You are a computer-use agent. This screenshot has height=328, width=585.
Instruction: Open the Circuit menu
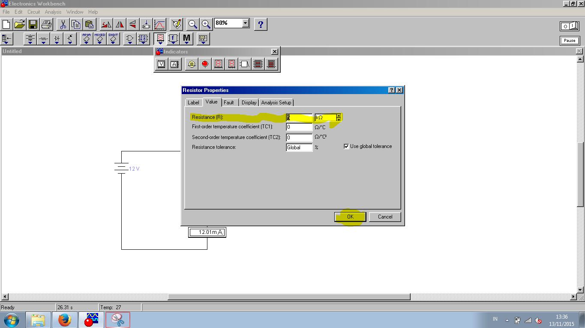(33, 12)
